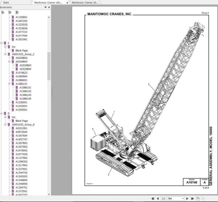This screenshot has height=202, width=218.
Task: Open bookmark A1086001
Action: click(x=21, y=80)
